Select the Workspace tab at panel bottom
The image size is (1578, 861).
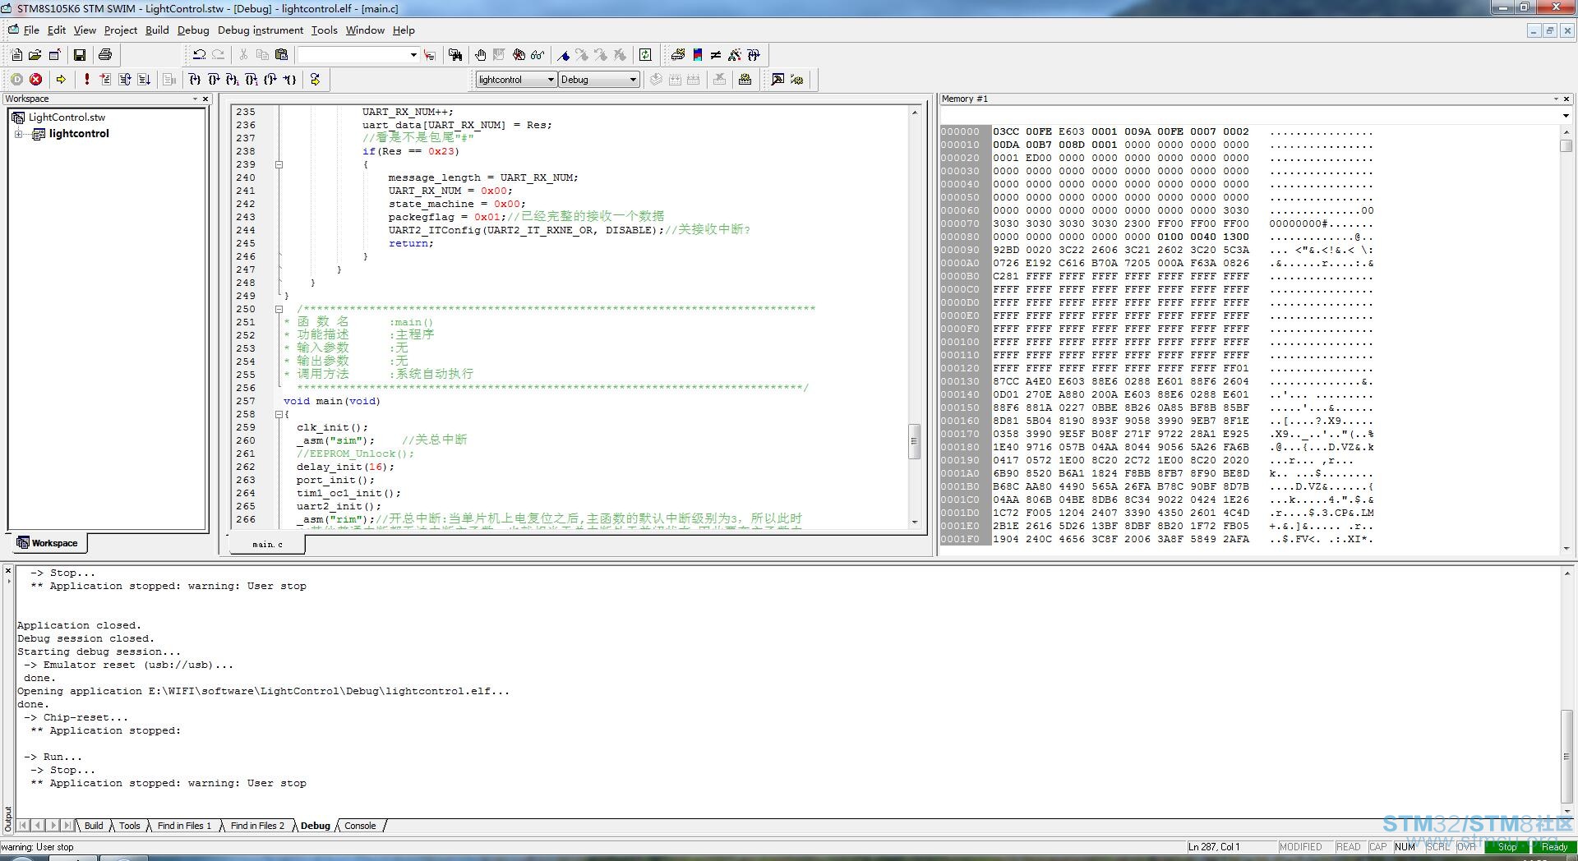[x=48, y=543]
